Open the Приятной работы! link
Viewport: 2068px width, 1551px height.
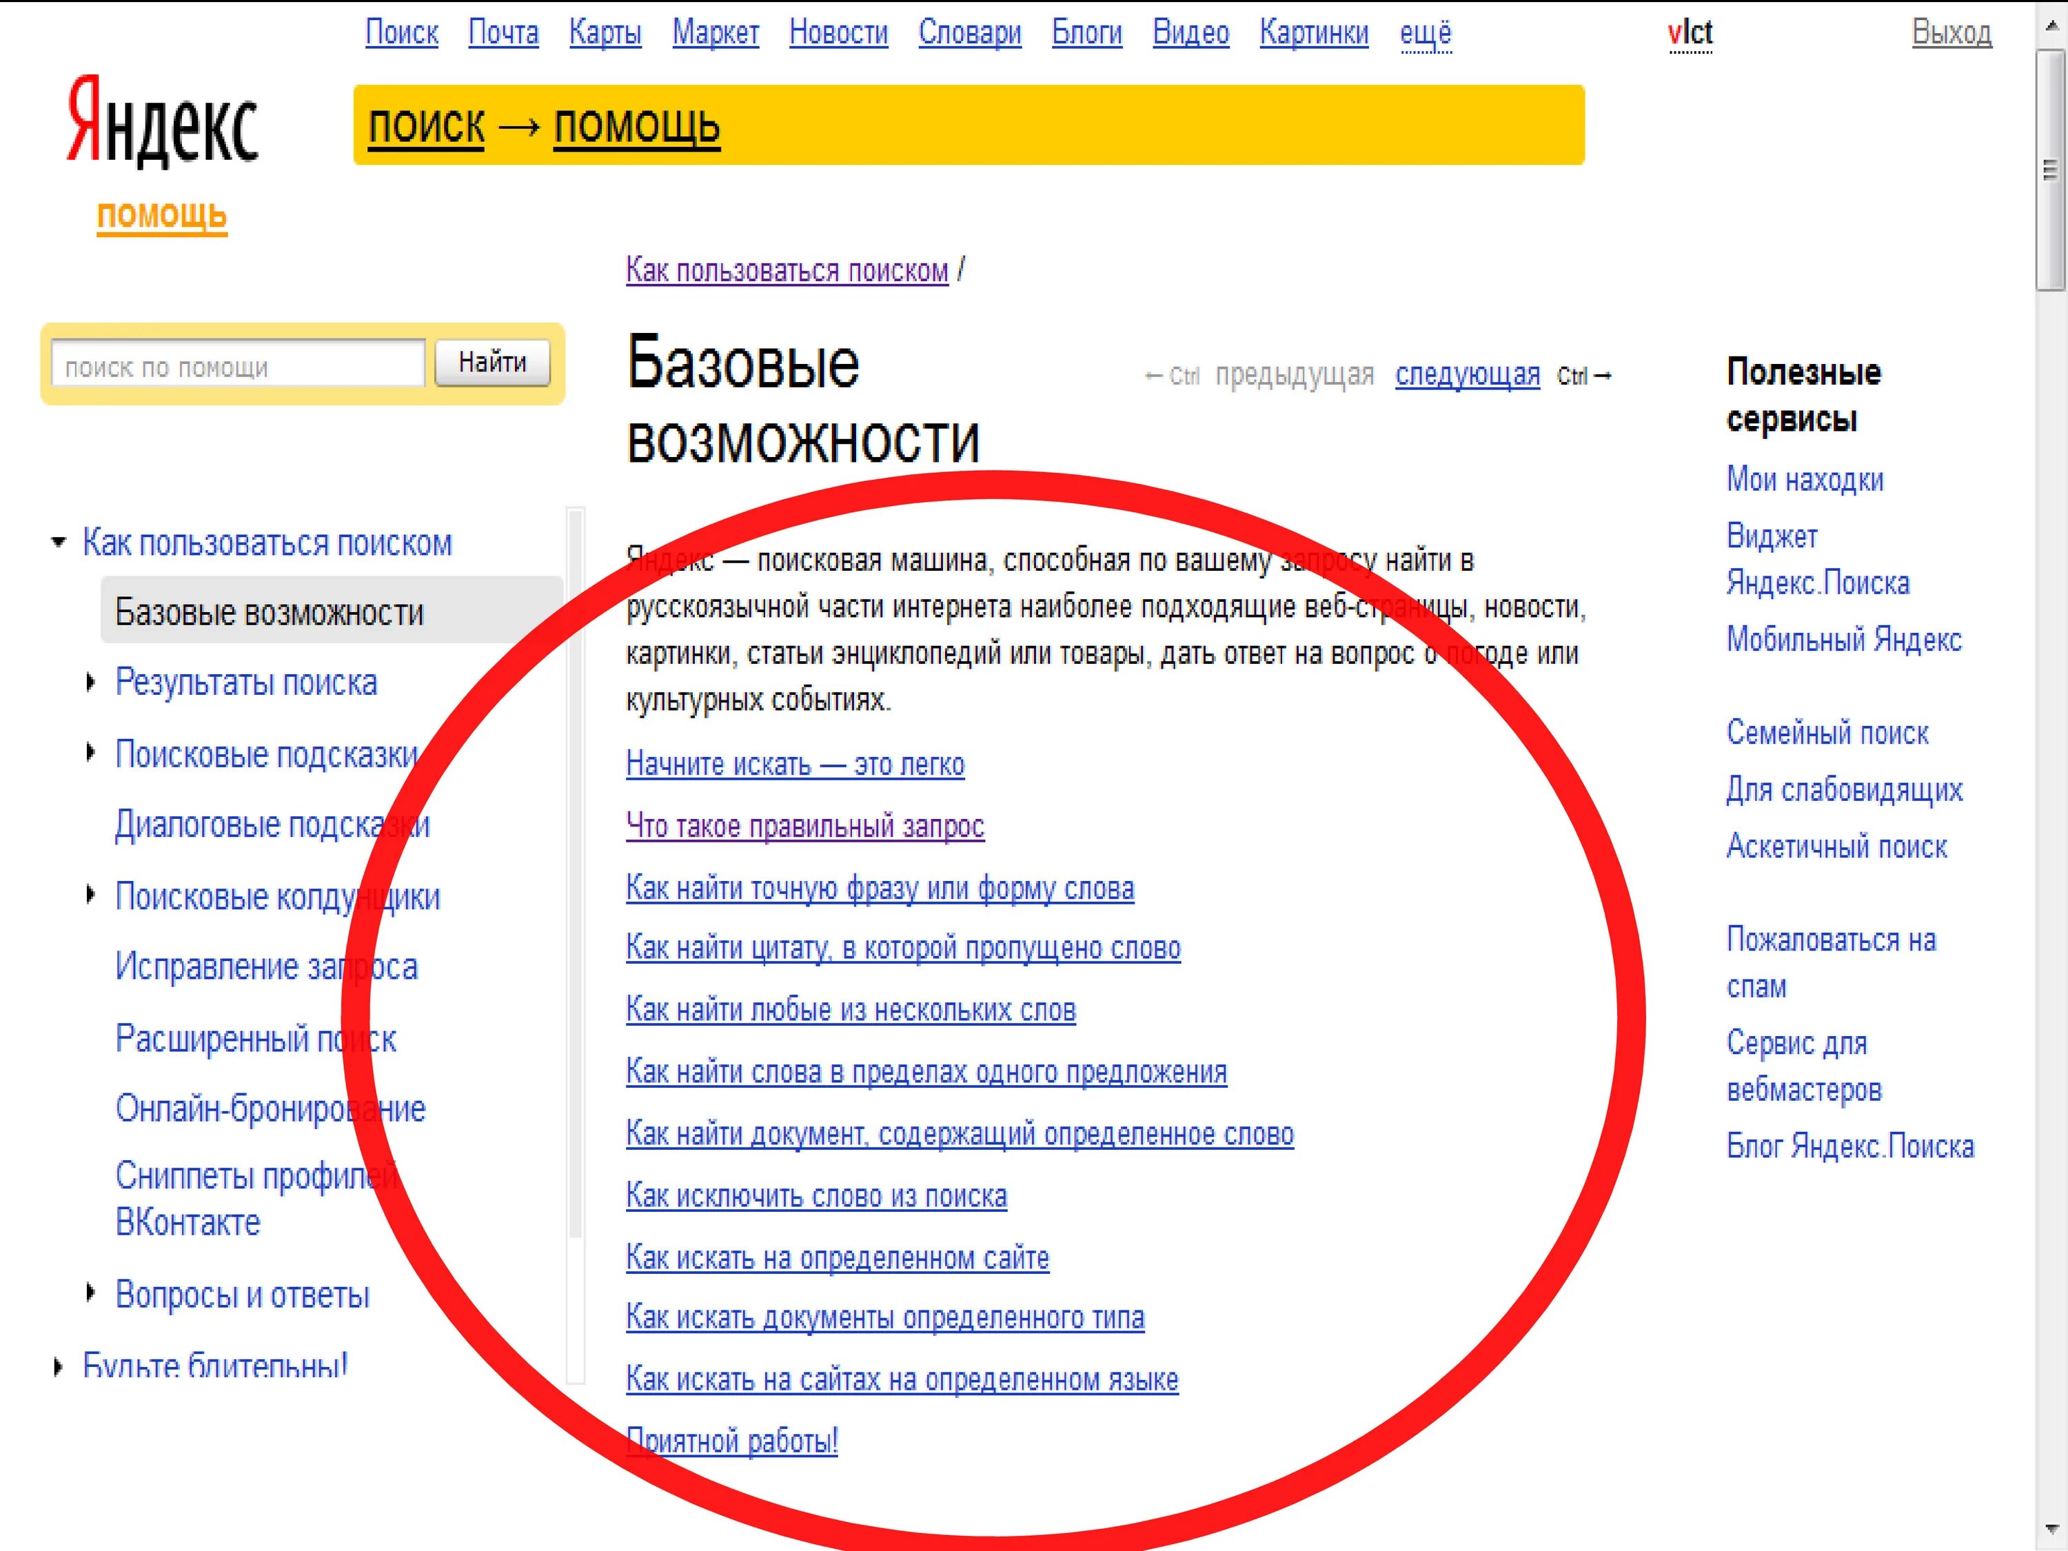732,1441
